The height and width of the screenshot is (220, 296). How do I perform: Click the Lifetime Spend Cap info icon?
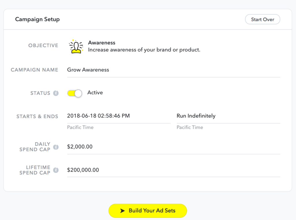click(x=56, y=170)
